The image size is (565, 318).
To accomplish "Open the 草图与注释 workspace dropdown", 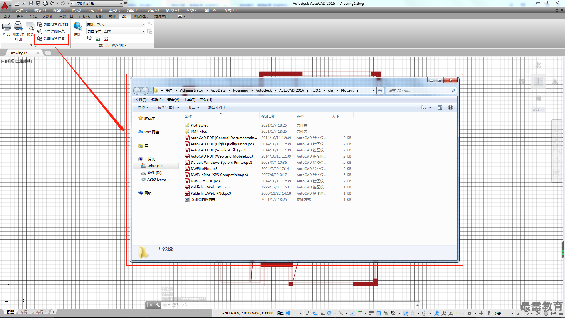I will 97,4.
